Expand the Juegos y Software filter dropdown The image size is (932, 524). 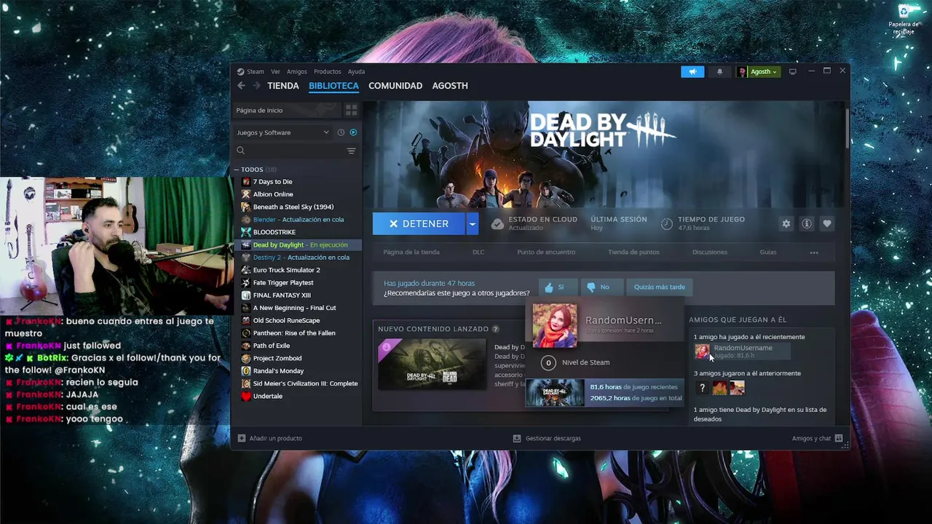point(283,132)
